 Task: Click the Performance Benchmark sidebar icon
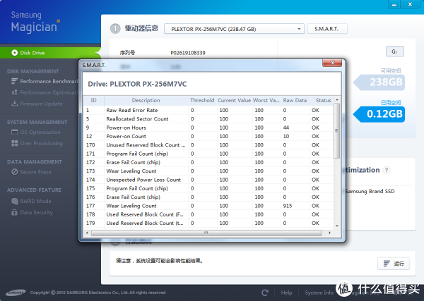15,81
